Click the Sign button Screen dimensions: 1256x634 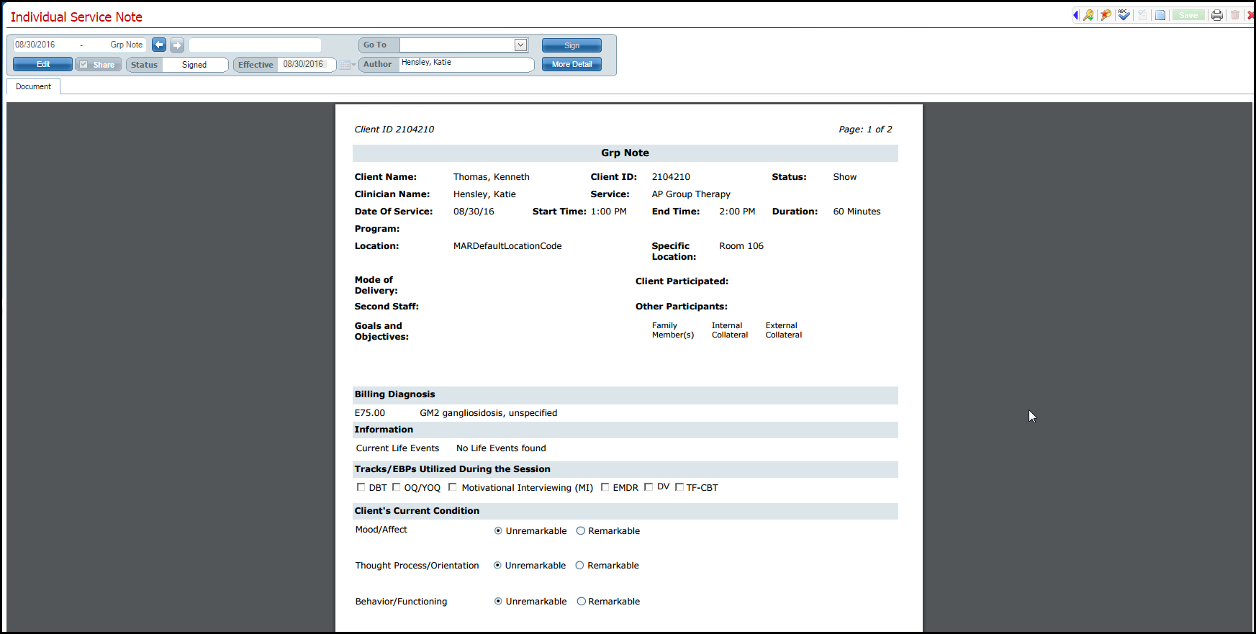[571, 45]
